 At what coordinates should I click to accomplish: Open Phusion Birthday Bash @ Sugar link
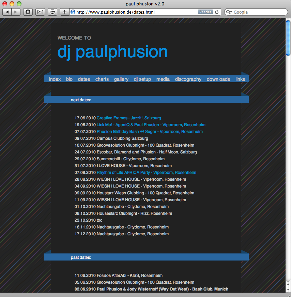coord(150,132)
